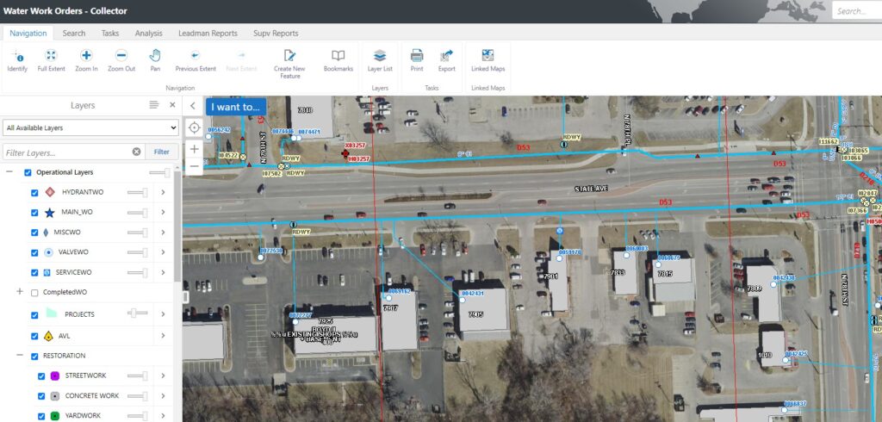Open Create New Feature tool

pyautogui.click(x=289, y=64)
